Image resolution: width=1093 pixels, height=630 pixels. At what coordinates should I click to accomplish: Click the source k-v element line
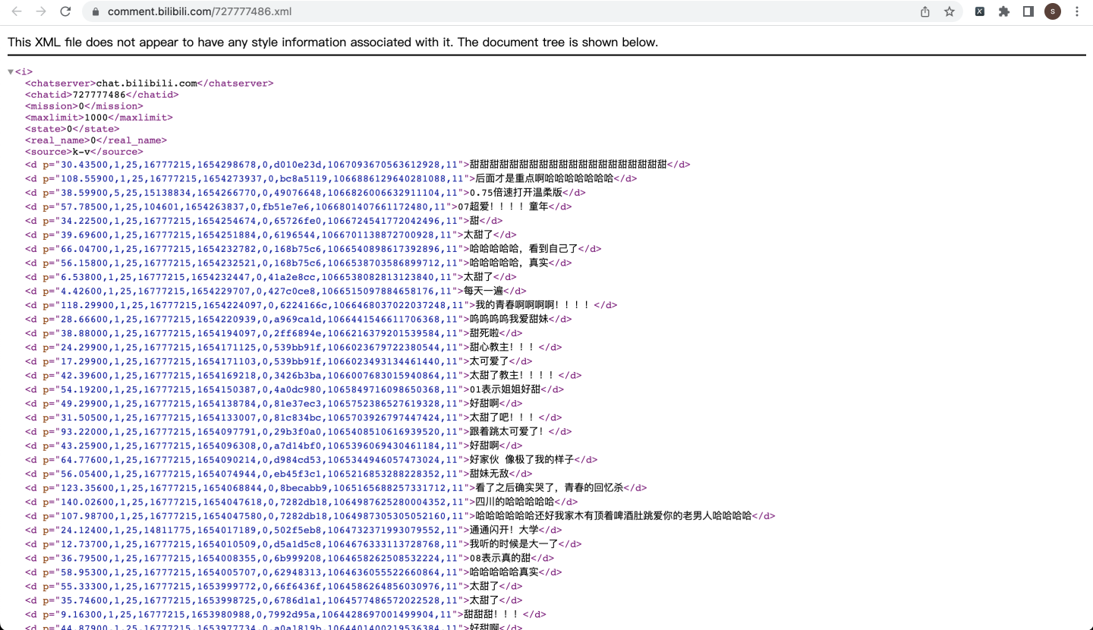84,152
